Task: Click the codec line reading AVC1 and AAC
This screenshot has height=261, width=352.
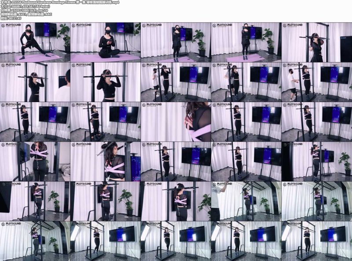Action: tap(26, 15)
